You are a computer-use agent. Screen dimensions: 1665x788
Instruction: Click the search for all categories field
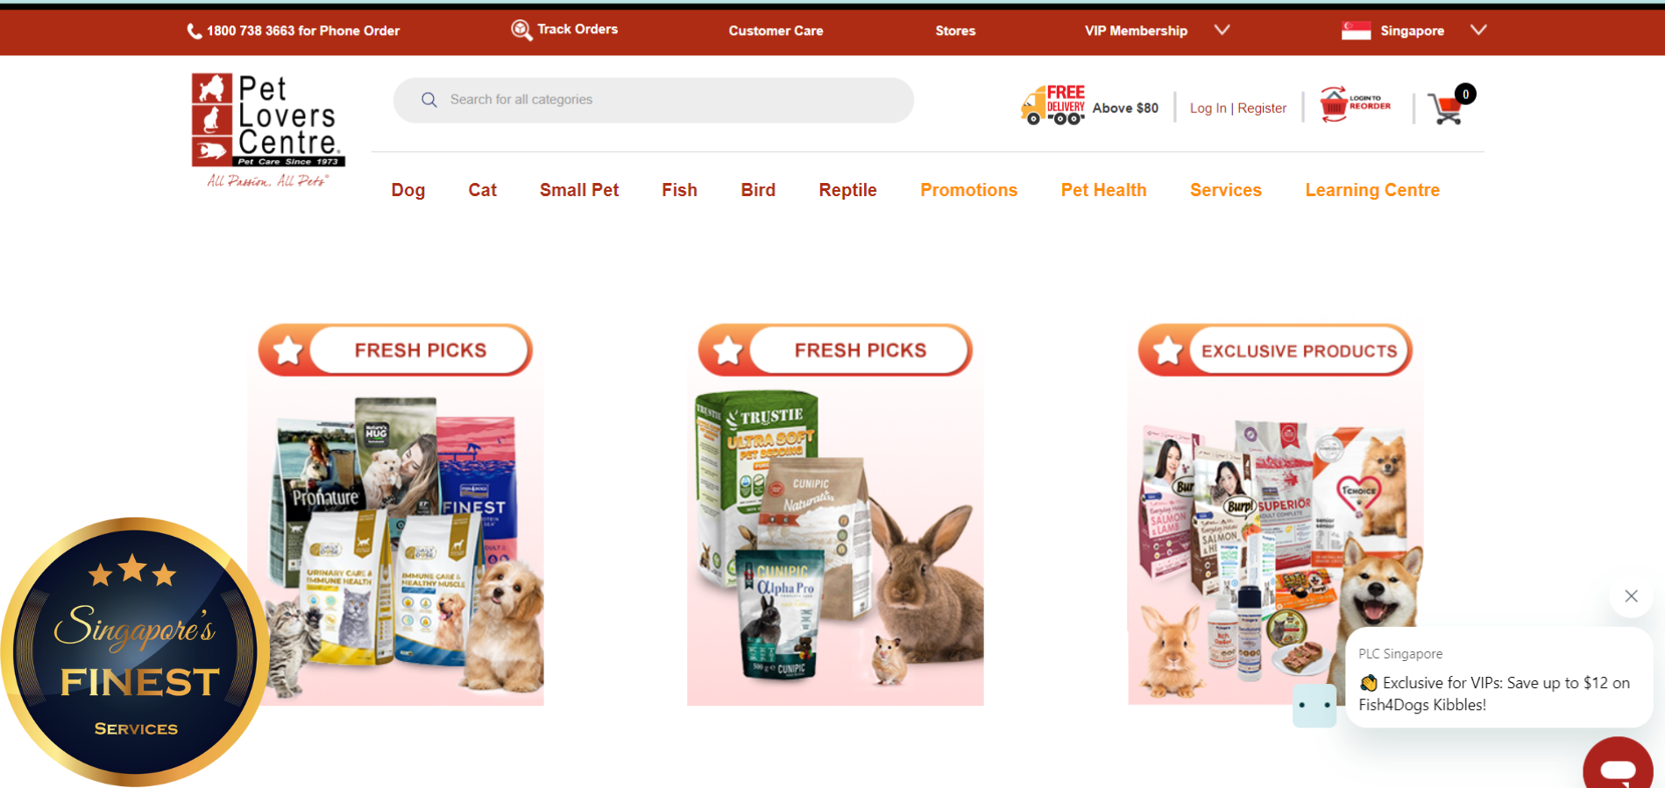click(654, 100)
